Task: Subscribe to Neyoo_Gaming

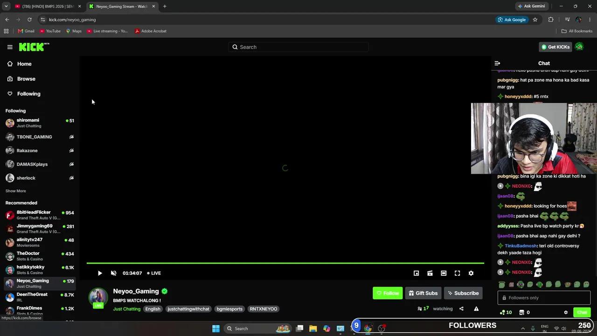Action: (x=463, y=293)
